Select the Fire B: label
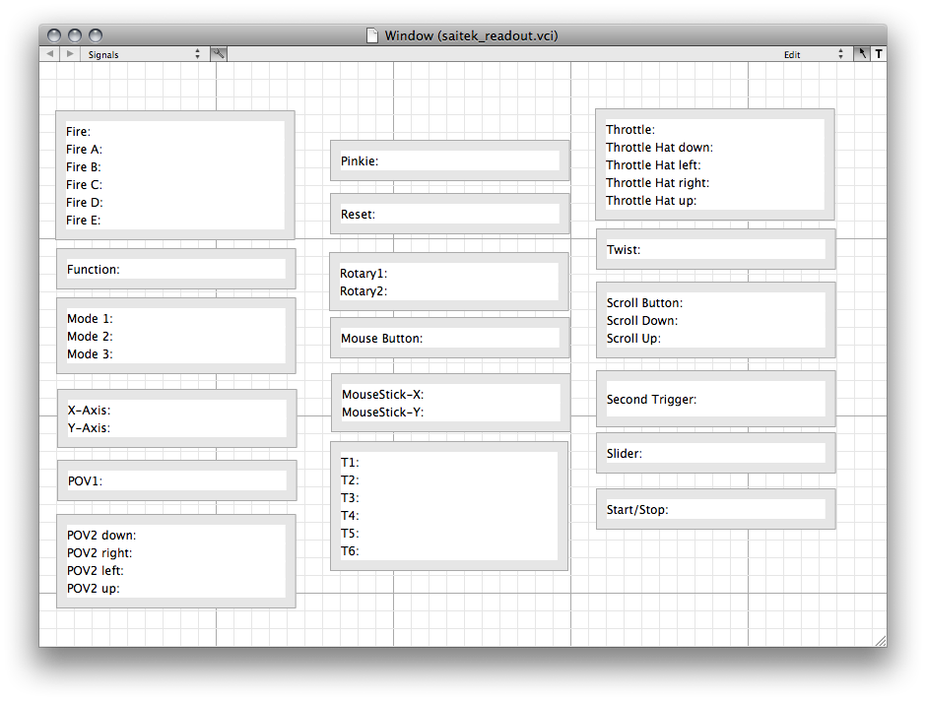Screen dimensions: 926x701 (84, 167)
